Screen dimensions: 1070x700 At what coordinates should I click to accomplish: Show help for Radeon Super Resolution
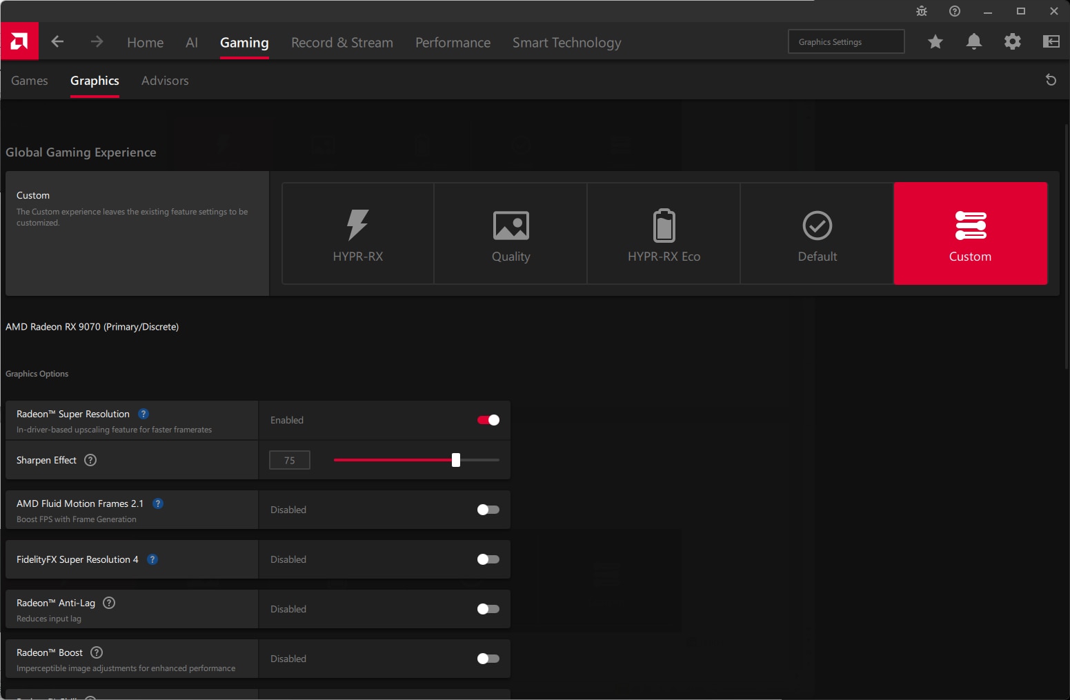click(x=143, y=414)
